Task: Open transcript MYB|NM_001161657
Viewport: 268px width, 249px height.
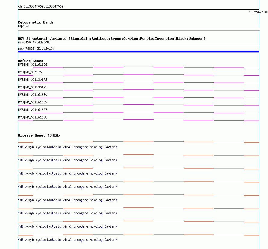Action: click(x=33, y=110)
